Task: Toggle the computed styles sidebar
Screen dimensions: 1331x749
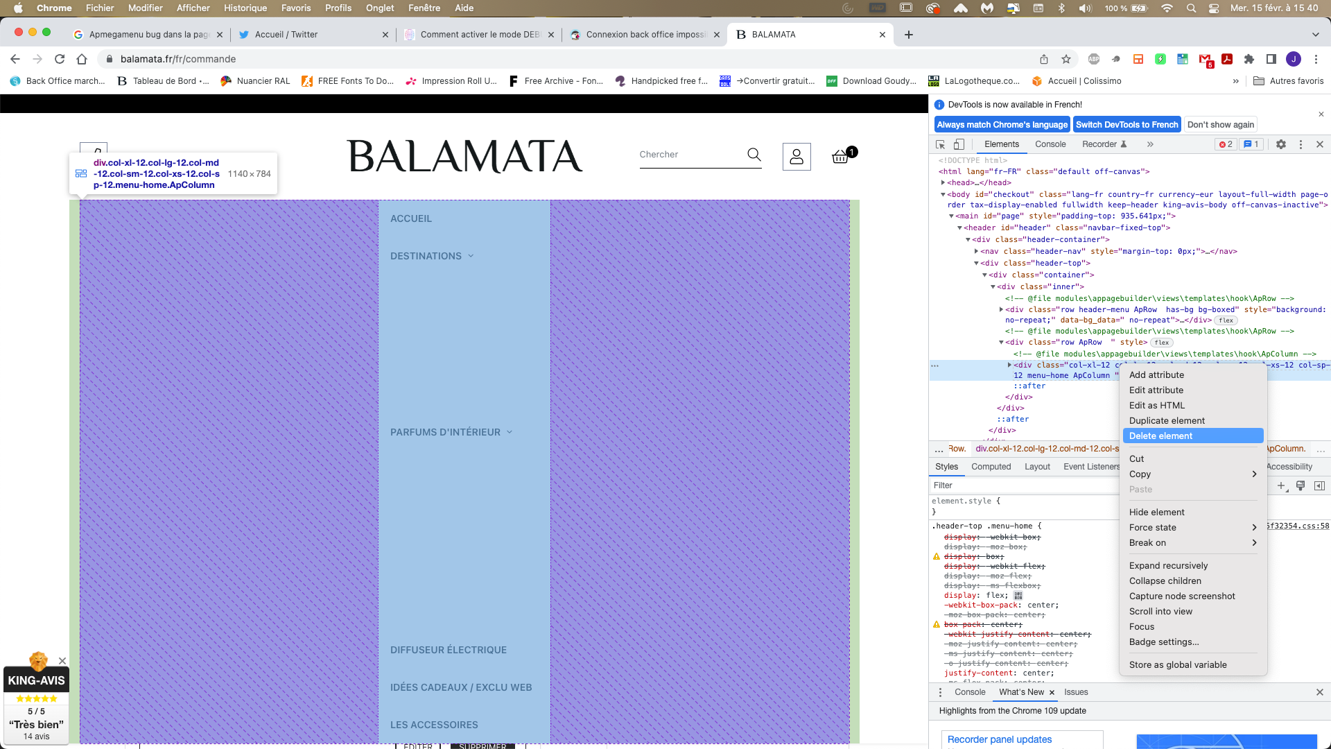Action: click(x=1320, y=485)
